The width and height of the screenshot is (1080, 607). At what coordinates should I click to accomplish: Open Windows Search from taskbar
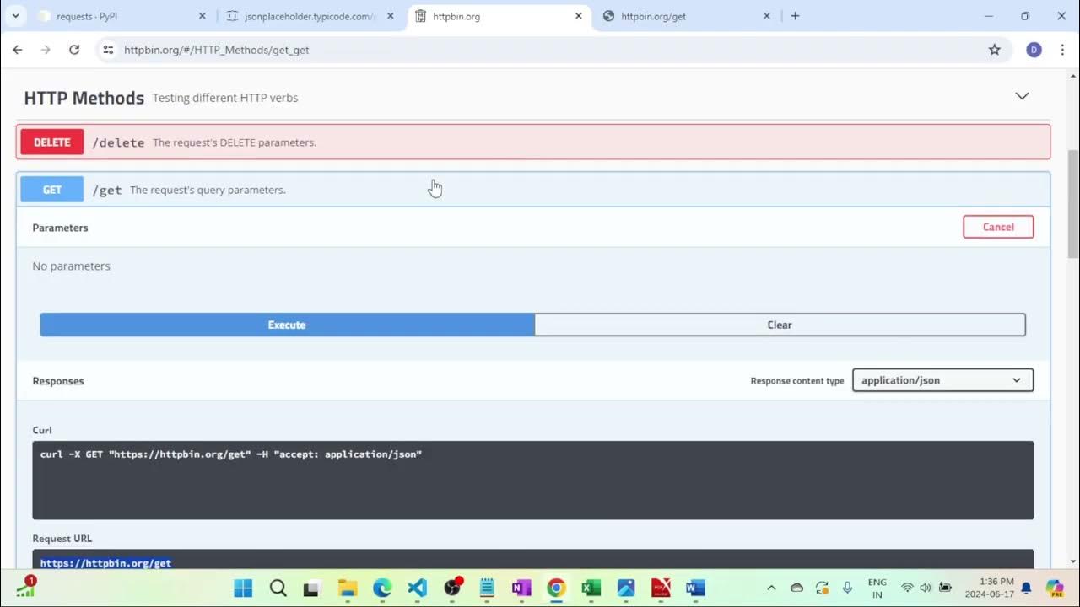point(278,588)
